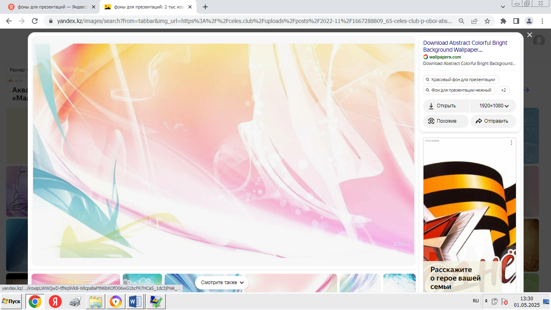
Task: Open the wallpapers.com source link
Action: pyautogui.click(x=445, y=57)
